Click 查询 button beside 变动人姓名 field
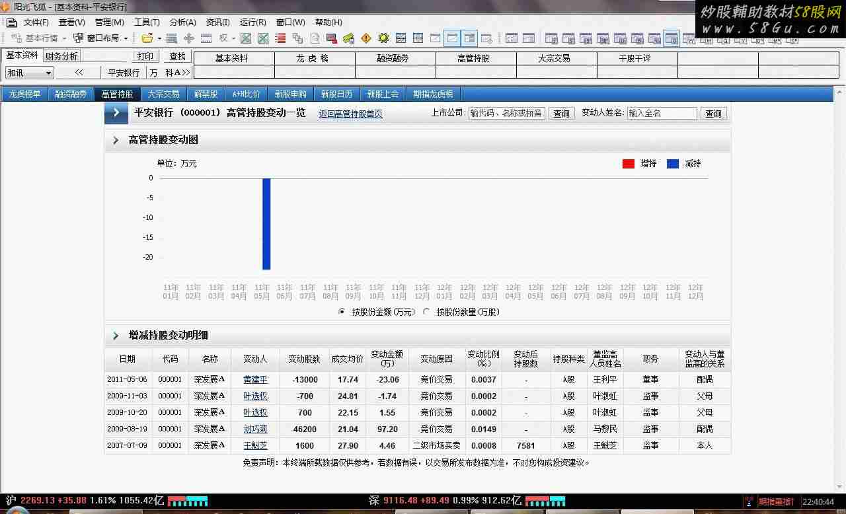Viewport: 846px width, 514px height. (714, 114)
